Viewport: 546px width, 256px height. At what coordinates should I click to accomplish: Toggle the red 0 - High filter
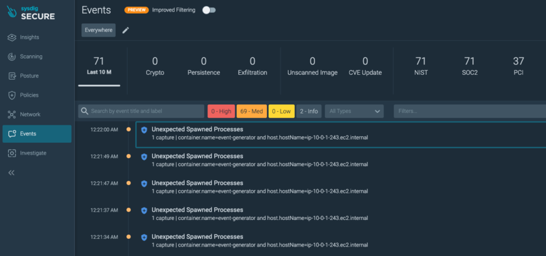(x=221, y=111)
